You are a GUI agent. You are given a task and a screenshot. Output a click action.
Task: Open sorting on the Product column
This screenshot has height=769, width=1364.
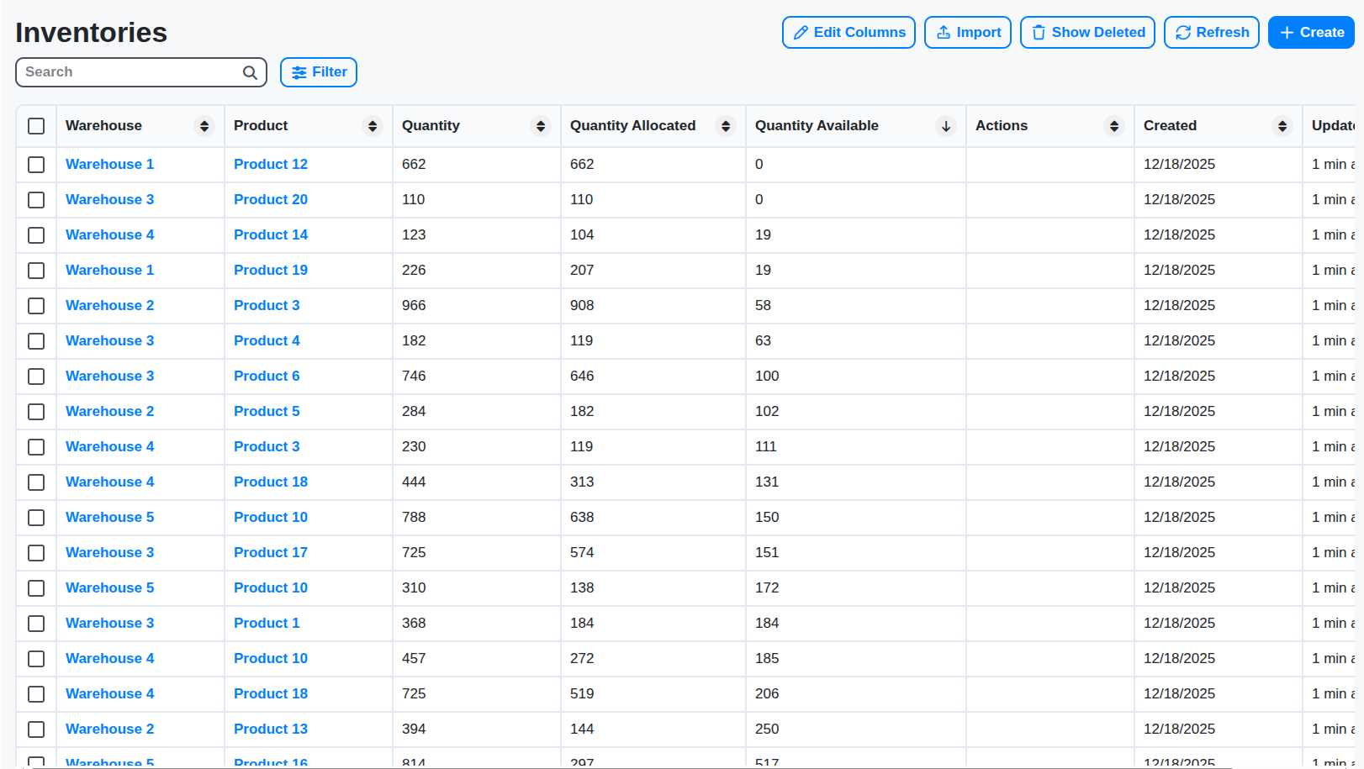[x=372, y=125]
